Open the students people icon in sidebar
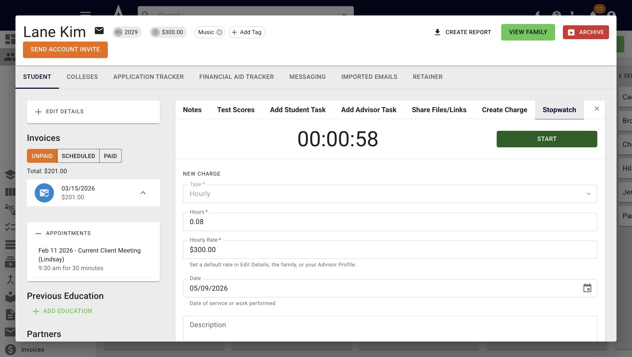This screenshot has width=632, height=357. point(10,57)
